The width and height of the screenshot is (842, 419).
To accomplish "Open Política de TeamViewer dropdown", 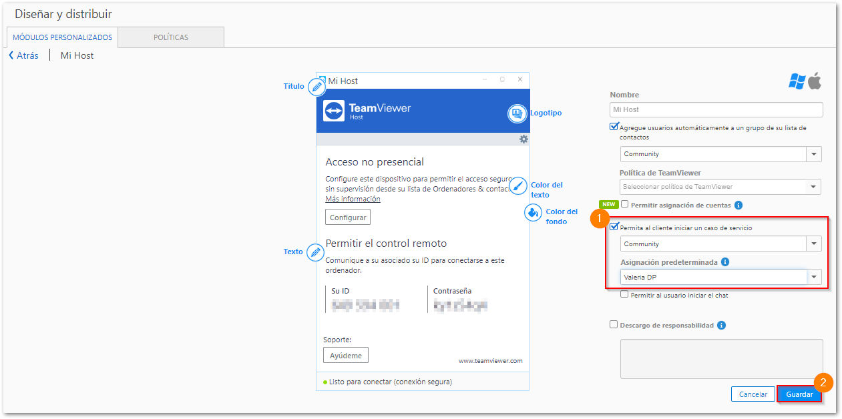I will pyautogui.click(x=720, y=187).
